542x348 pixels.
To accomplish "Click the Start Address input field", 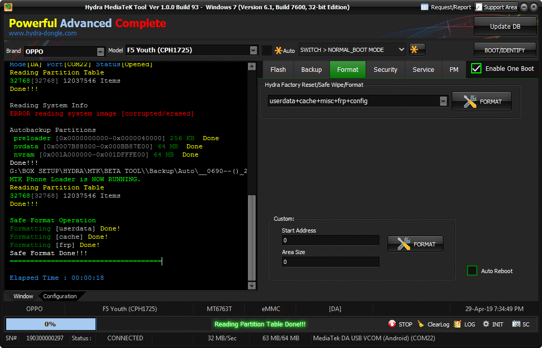I will coord(331,241).
